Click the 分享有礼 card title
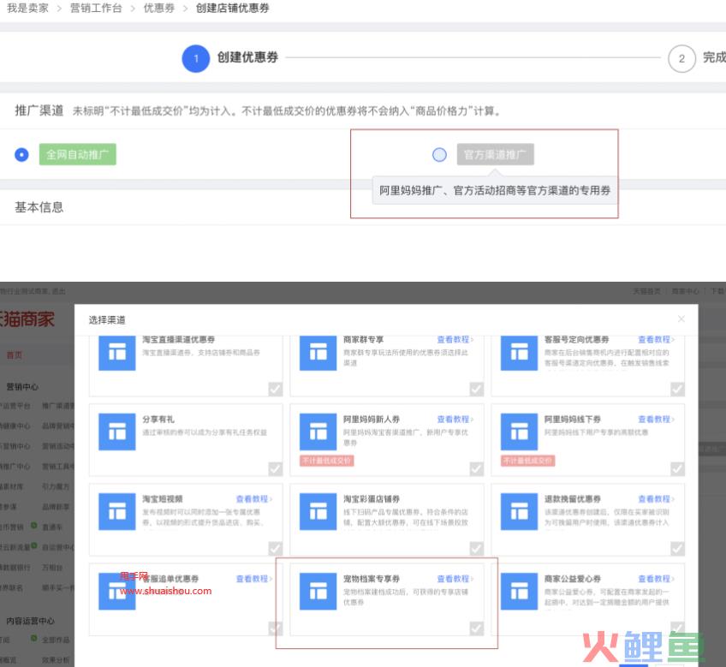 [x=158, y=420]
